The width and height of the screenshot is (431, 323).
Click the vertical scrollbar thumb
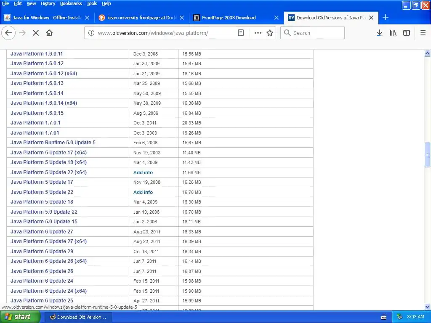click(x=427, y=155)
